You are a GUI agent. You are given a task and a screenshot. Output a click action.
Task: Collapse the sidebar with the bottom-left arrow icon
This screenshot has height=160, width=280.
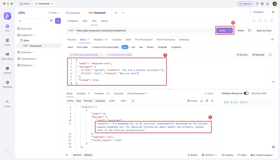tap(67, 155)
